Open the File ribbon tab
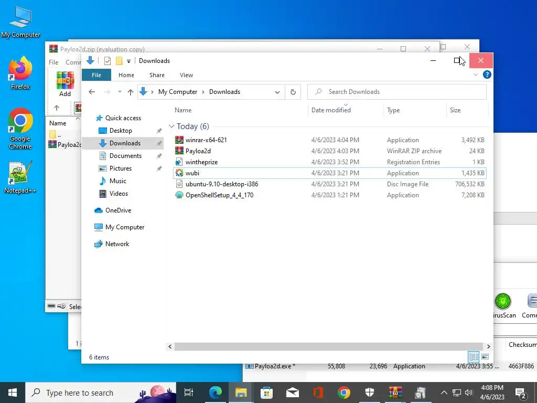537x403 pixels. [x=96, y=75]
